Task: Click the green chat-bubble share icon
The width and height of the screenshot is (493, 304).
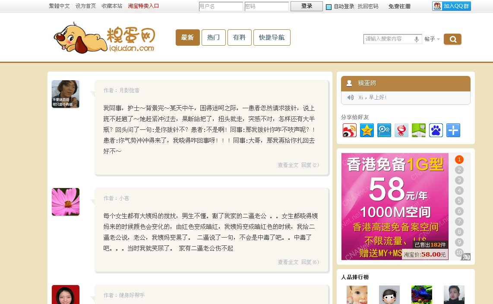Action: click(x=418, y=130)
